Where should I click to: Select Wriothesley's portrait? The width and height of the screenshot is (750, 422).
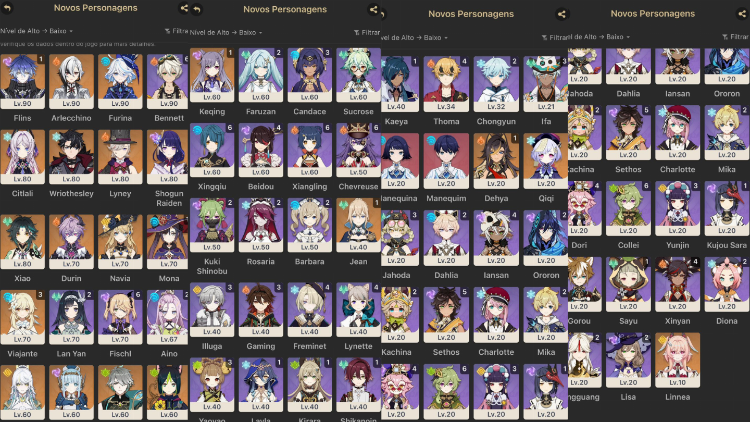71,157
